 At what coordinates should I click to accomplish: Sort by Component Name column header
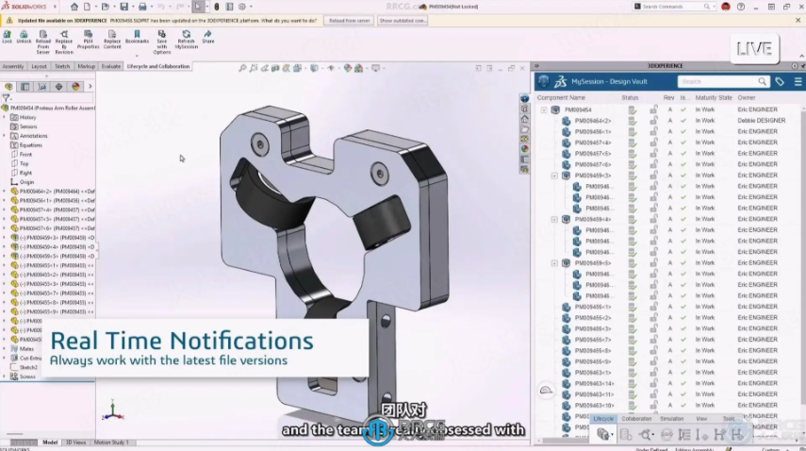561,98
